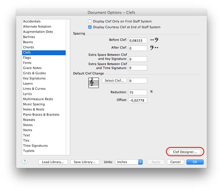
Task: Confirm the dialog with OK
Action: [195, 162]
